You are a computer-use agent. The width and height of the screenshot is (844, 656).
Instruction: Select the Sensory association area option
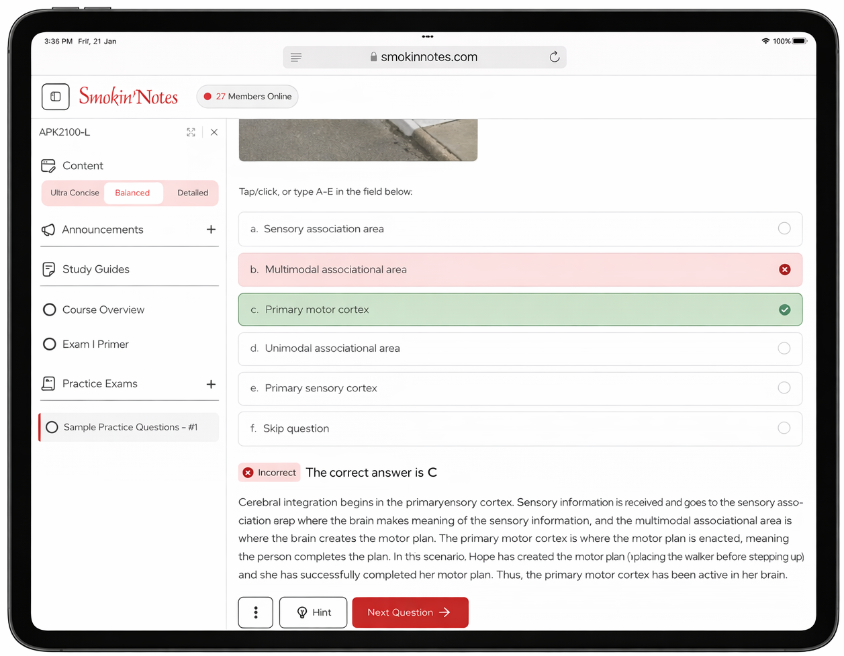pyautogui.click(x=520, y=229)
